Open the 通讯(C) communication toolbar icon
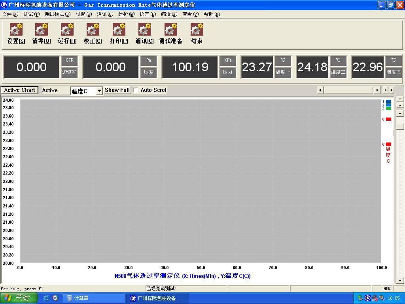Image resolution: width=405 pixels, height=304 pixels. click(x=145, y=33)
